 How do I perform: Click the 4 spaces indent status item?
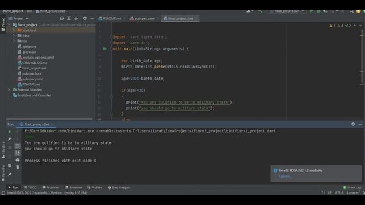click(353, 193)
